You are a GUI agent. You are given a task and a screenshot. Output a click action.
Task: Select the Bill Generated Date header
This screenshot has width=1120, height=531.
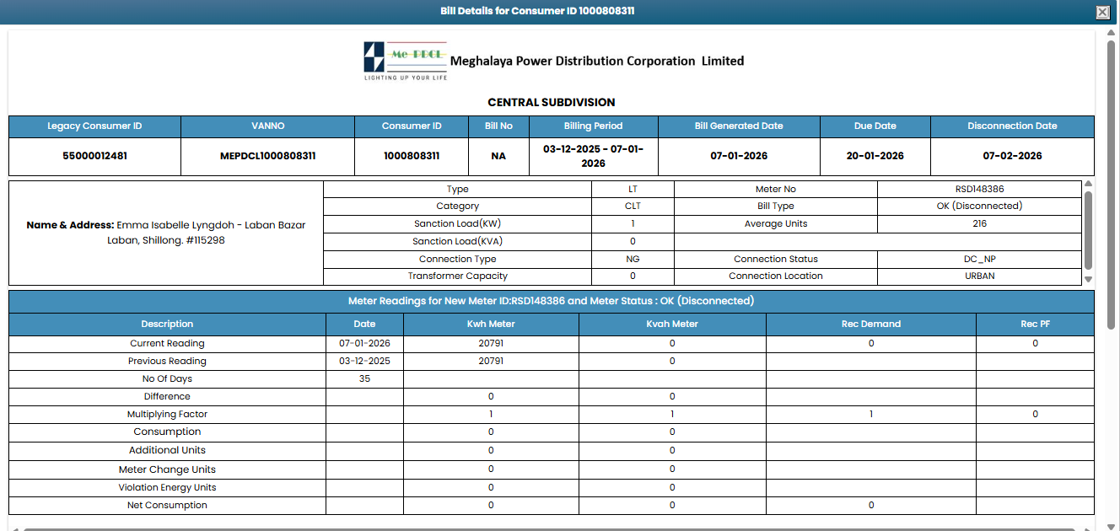(x=739, y=126)
